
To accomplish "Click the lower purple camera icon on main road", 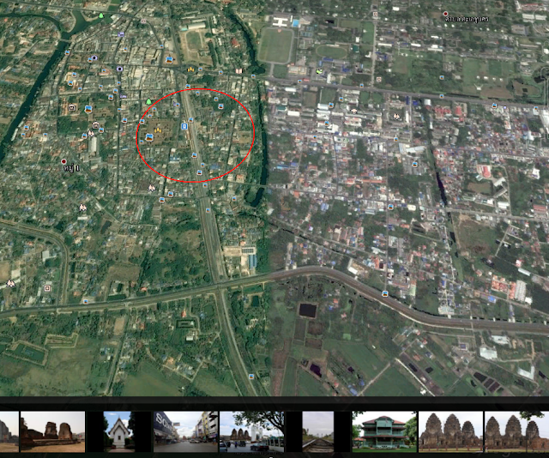I will (x=120, y=69).
